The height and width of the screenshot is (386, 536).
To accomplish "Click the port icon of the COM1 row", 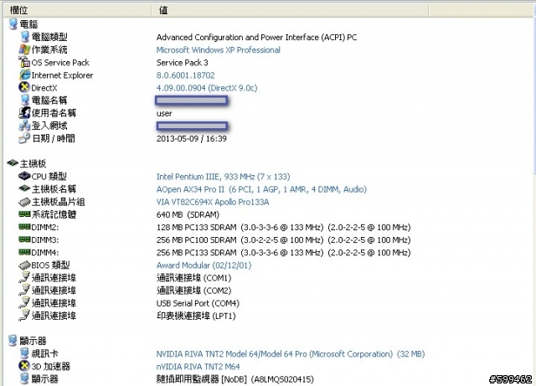I will pos(24,277).
